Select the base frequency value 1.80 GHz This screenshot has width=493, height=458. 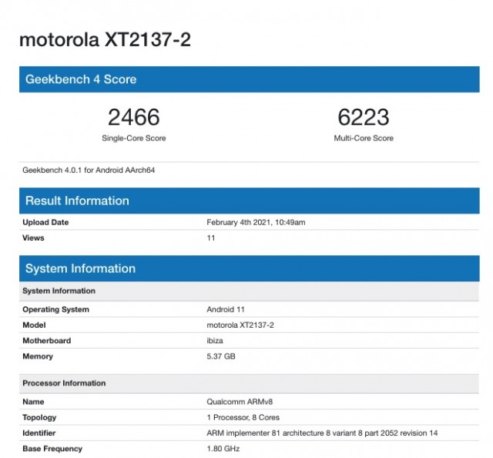pyautogui.click(x=223, y=448)
